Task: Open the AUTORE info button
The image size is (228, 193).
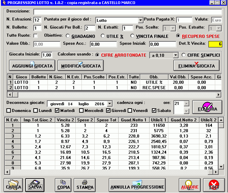Action: pos(190,185)
